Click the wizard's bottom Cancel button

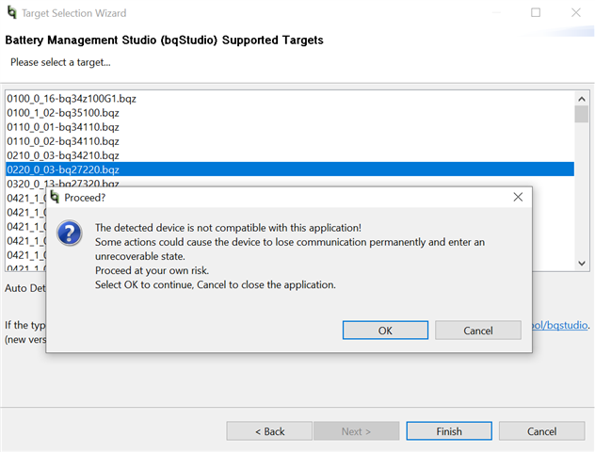pyautogui.click(x=541, y=431)
